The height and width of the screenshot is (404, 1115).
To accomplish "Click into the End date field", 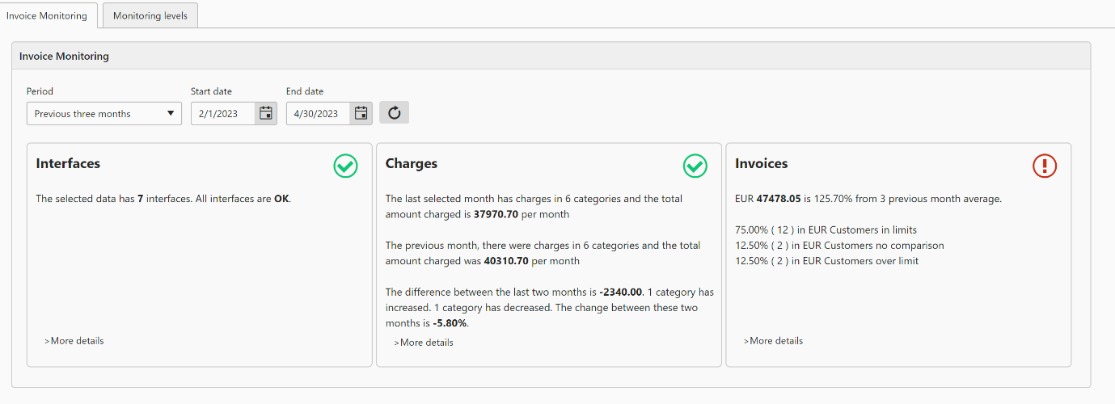I will pyautogui.click(x=318, y=114).
